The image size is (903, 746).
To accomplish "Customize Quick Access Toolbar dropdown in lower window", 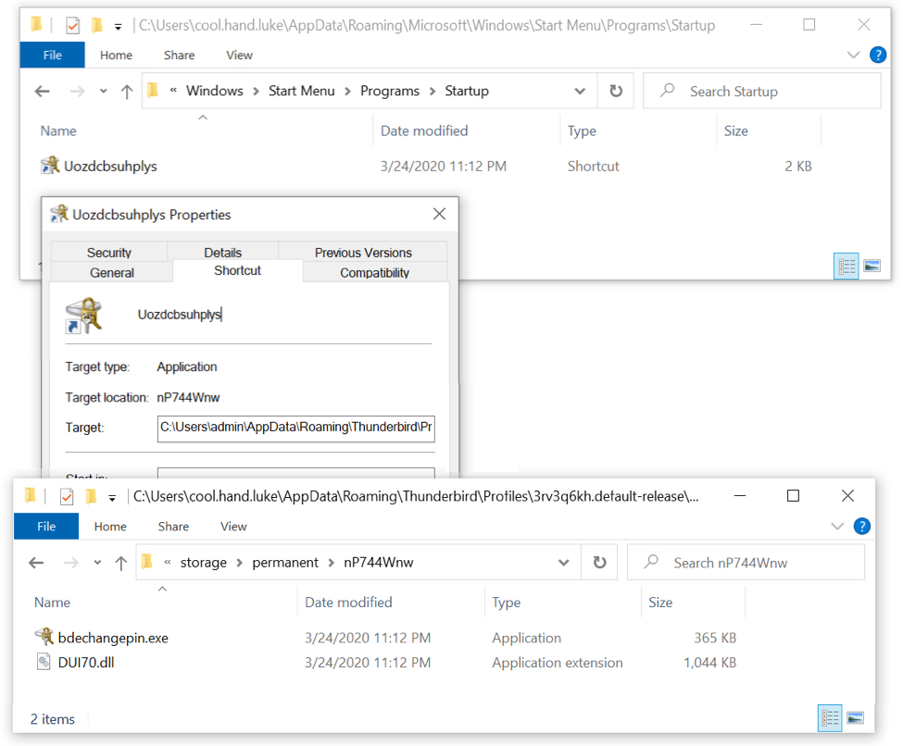I will (112, 497).
